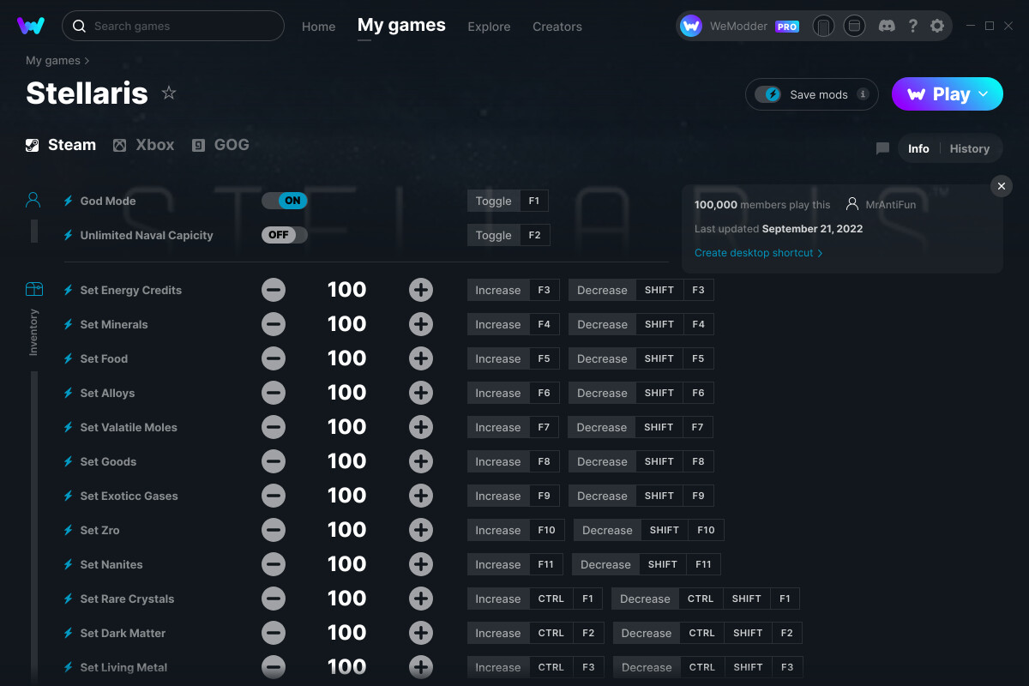Click plus for Set Minerals

click(421, 324)
